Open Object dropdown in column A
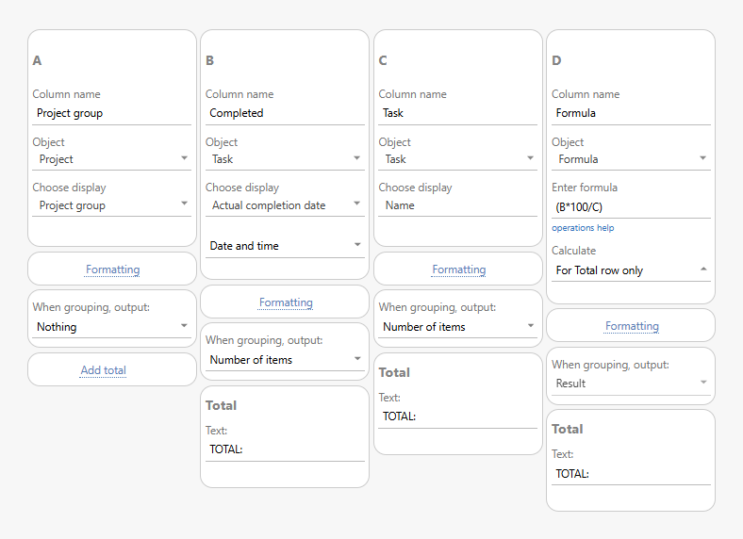This screenshot has height=539, width=743. tap(112, 159)
